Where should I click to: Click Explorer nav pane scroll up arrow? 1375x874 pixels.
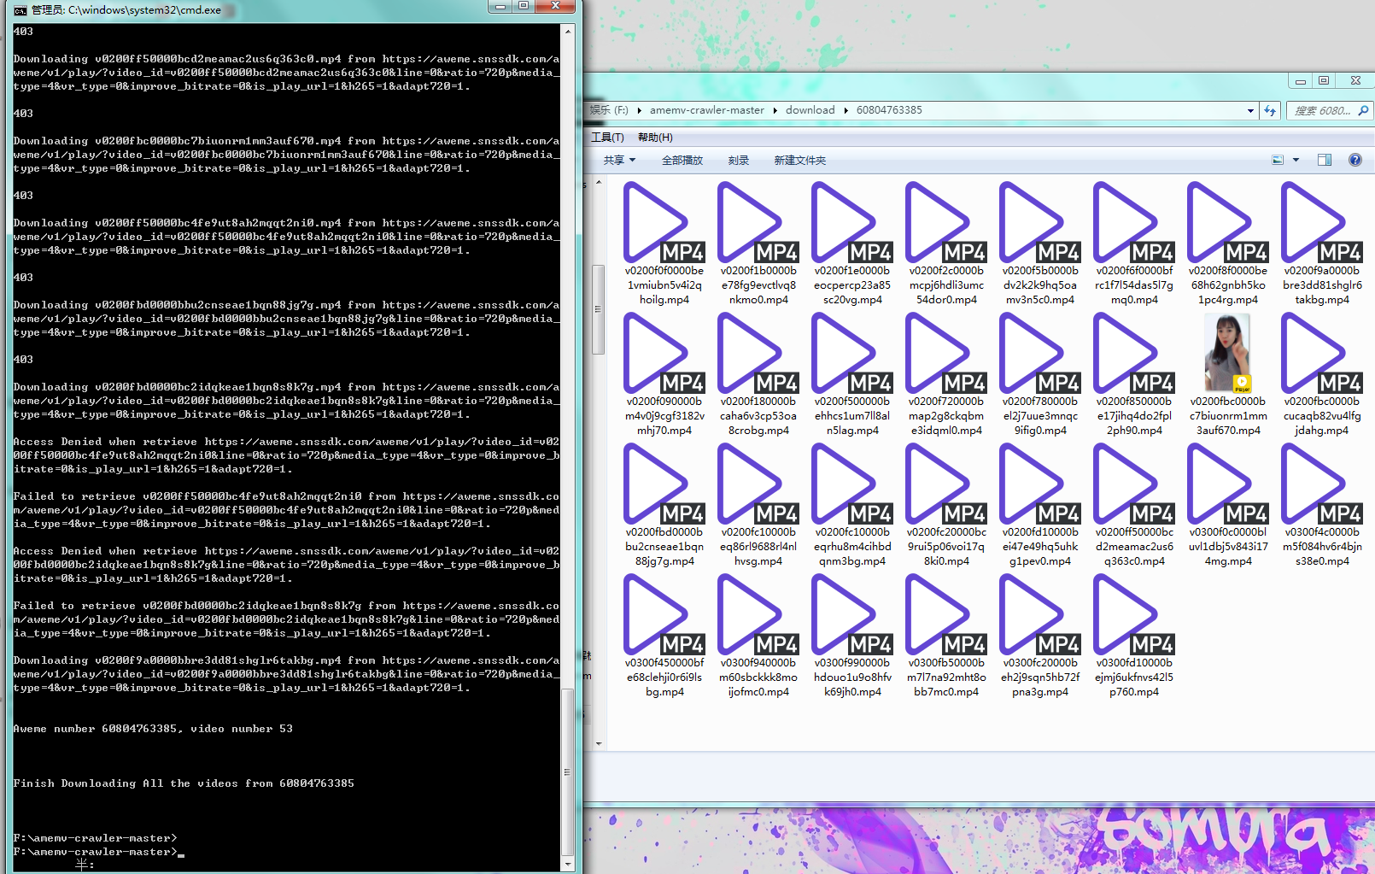[599, 182]
